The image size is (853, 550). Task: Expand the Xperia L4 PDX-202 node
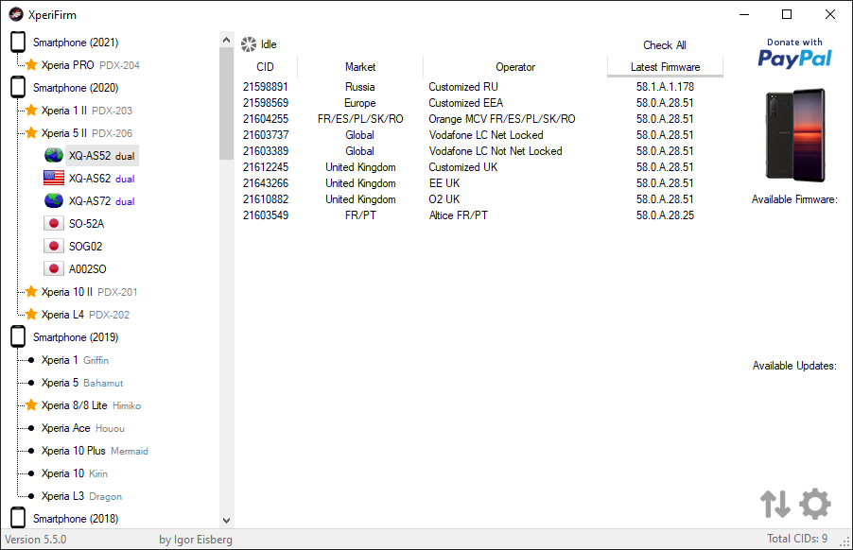click(85, 315)
